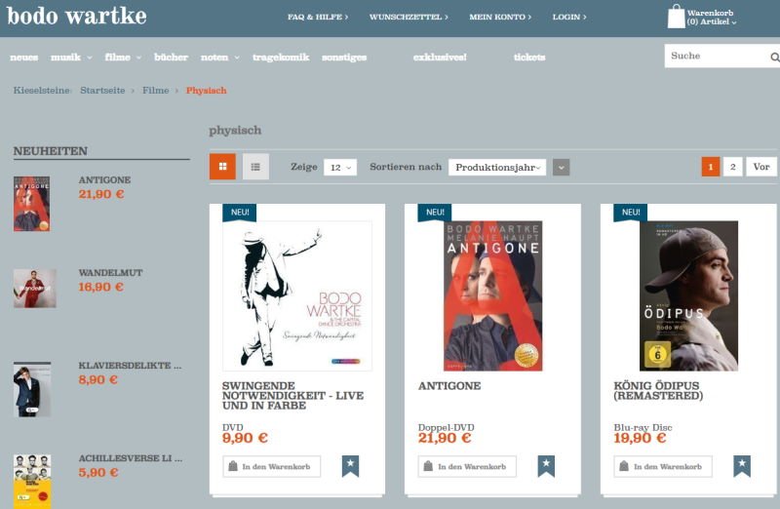
Task: Open the Zeige 12 items dropdown
Action: [340, 167]
